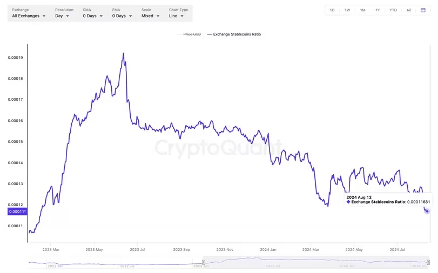Screen dimensions: 438x273
Task: Select the YTD time range
Action: click(x=393, y=10)
